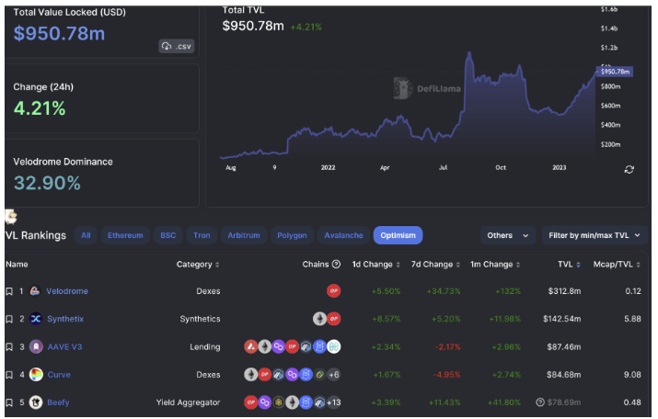
Task: Click Optimism chain icon in Curve row
Action: [x=264, y=374]
